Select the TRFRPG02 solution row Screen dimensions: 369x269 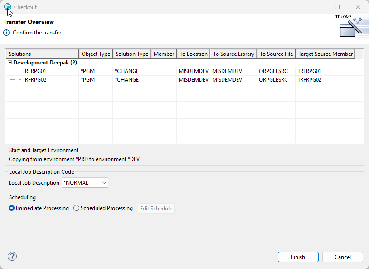tap(34, 80)
